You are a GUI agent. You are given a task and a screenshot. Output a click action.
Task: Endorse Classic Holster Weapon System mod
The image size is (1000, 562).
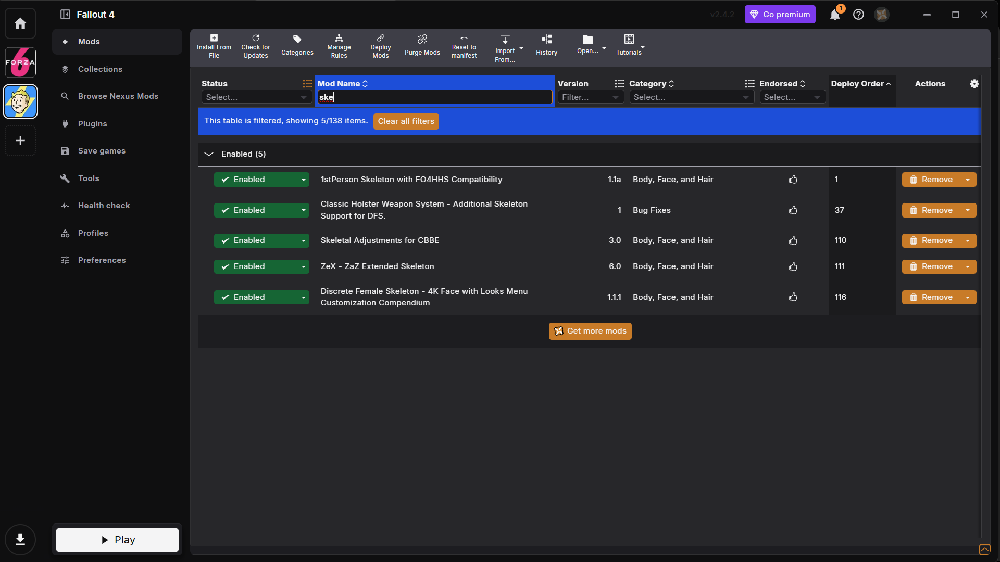793,210
